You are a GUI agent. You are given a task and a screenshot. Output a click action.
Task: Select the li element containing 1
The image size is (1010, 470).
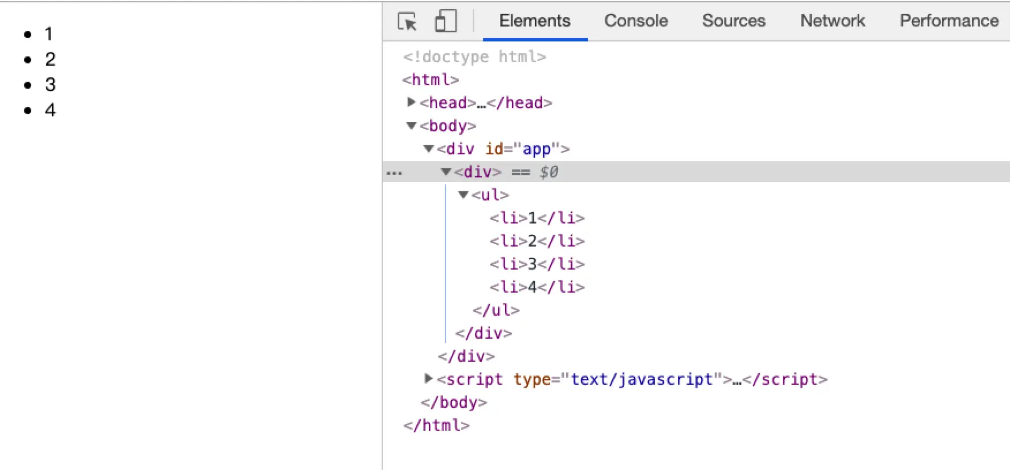(537, 218)
